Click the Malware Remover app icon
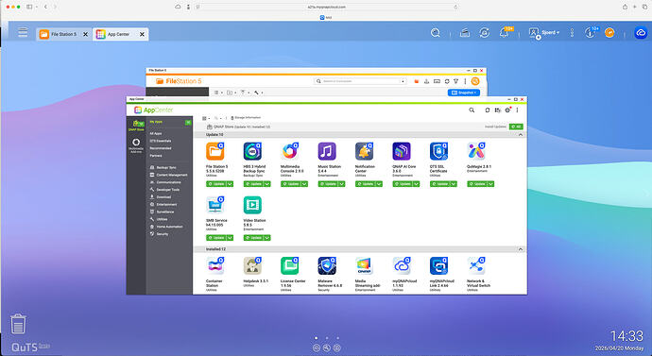This screenshot has height=356, width=652. (x=327, y=266)
